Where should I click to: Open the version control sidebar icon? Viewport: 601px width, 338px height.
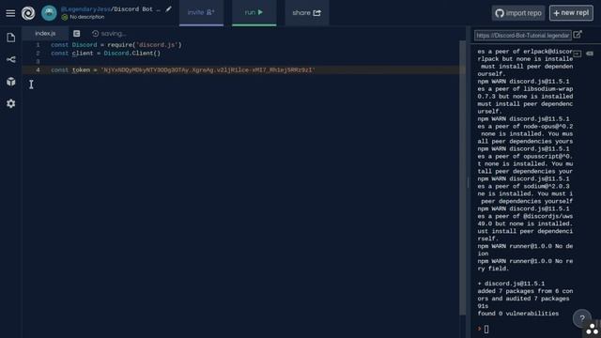[11, 59]
